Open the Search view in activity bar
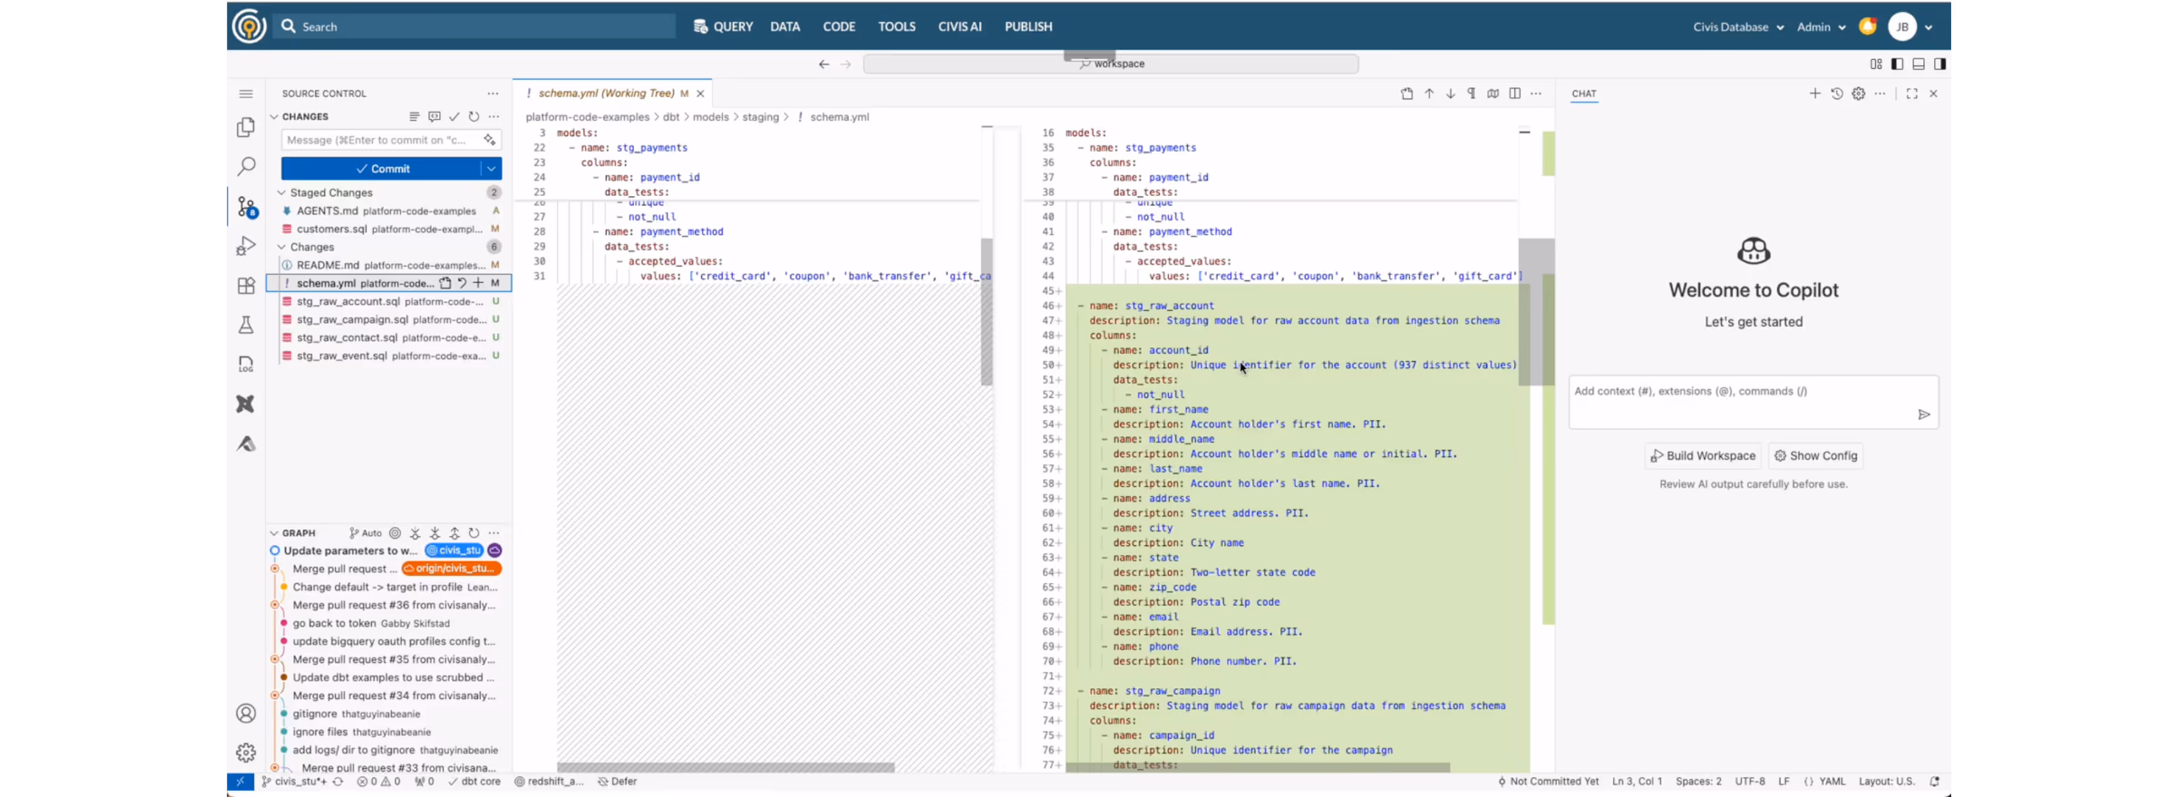This screenshot has height=797, width=2178. pos(246,166)
